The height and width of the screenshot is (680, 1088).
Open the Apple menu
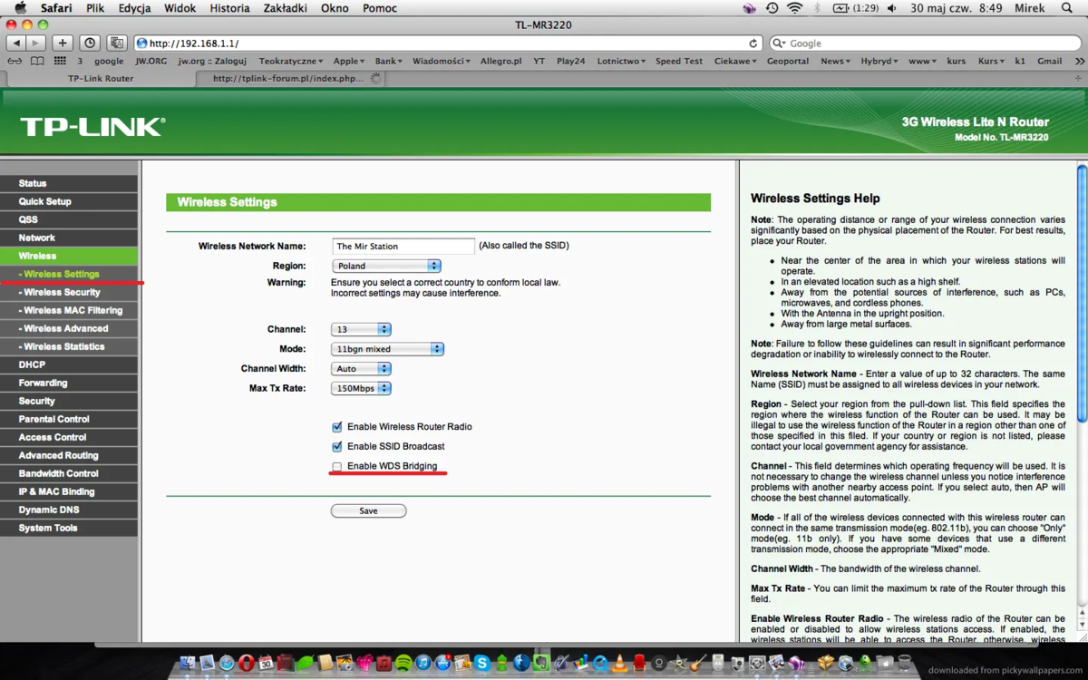pyautogui.click(x=20, y=8)
